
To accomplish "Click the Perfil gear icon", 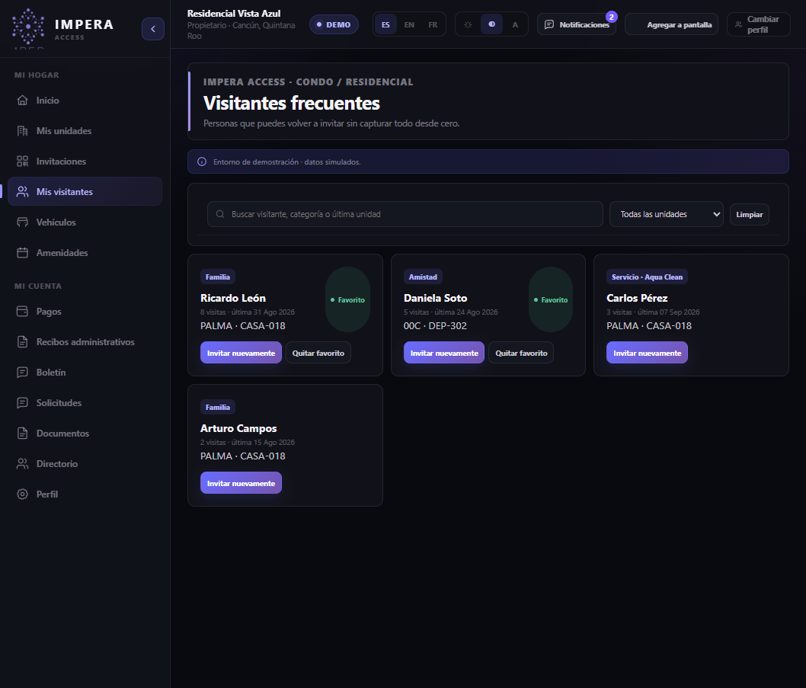I will point(22,494).
